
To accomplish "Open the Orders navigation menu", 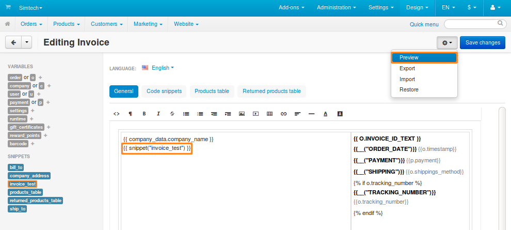I will coord(31,24).
